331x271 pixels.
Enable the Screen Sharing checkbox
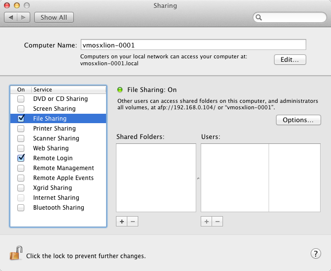pyautogui.click(x=21, y=109)
